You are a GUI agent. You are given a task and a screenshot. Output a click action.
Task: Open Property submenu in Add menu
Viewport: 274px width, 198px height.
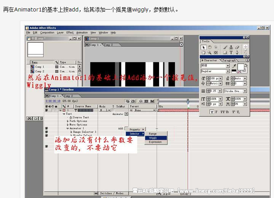136,129
